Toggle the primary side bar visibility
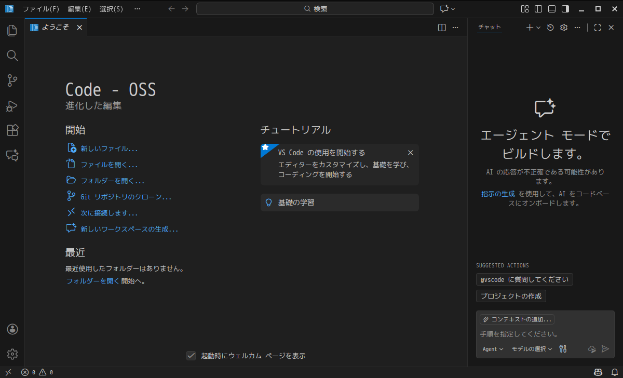This screenshot has height=378, width=623. (x=538, y=9)
